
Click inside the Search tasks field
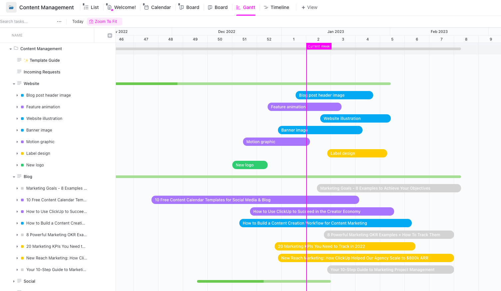coord(20,21)
